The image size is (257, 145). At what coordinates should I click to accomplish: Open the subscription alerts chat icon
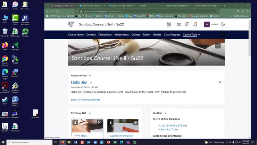(187, 24)
